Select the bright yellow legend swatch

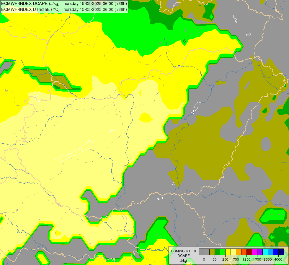click(x=228, y=252)
